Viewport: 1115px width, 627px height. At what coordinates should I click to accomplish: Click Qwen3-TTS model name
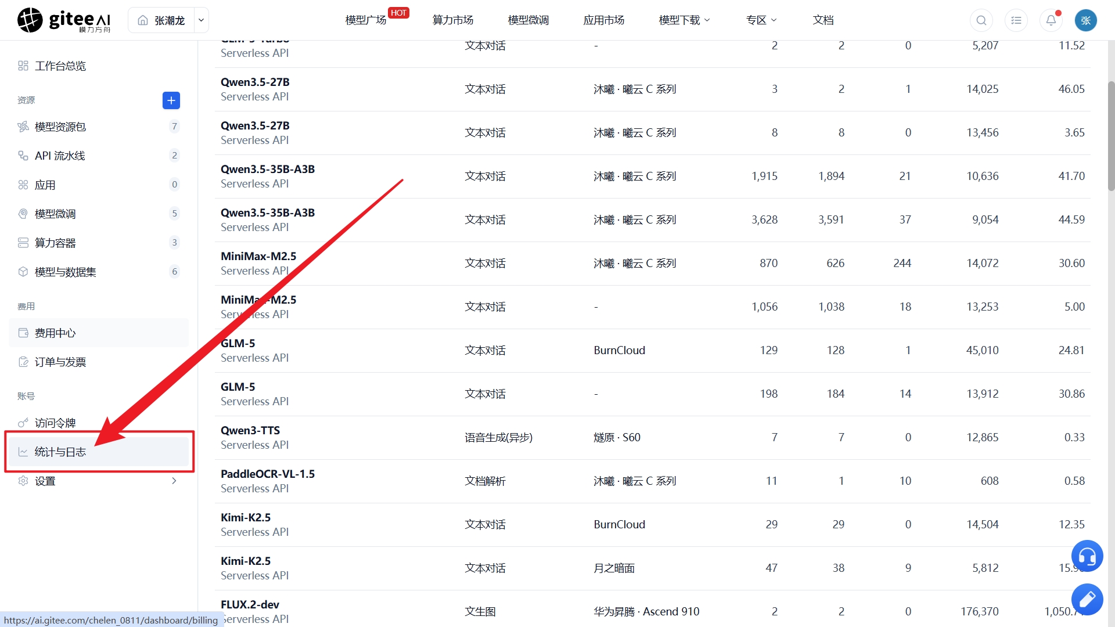[250, 430]
